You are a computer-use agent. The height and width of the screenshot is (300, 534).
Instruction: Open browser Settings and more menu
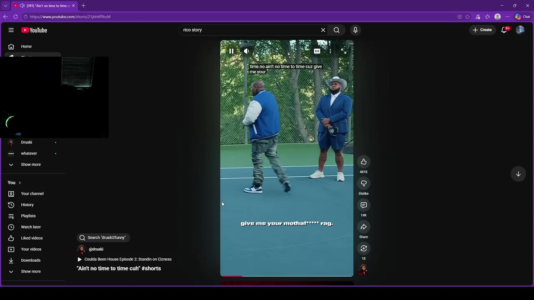[x=507, y=17]
